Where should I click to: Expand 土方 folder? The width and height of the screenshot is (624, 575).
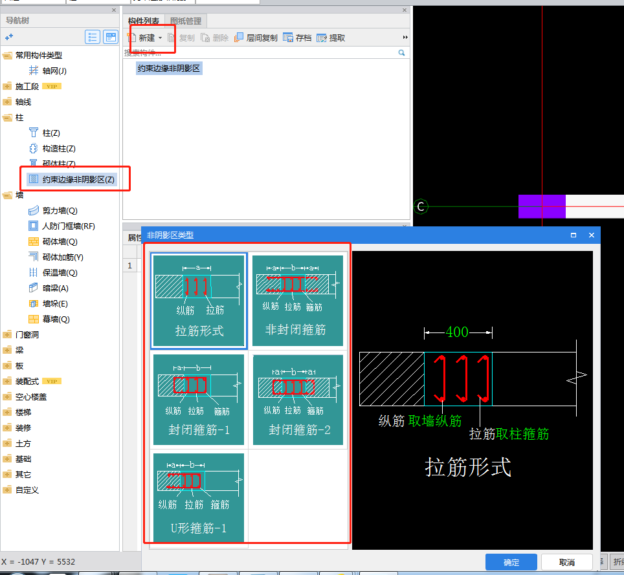click(7, 443)
